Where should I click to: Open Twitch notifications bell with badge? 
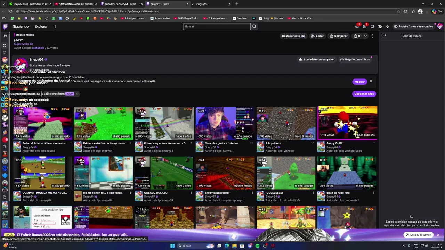pos(357,26)
